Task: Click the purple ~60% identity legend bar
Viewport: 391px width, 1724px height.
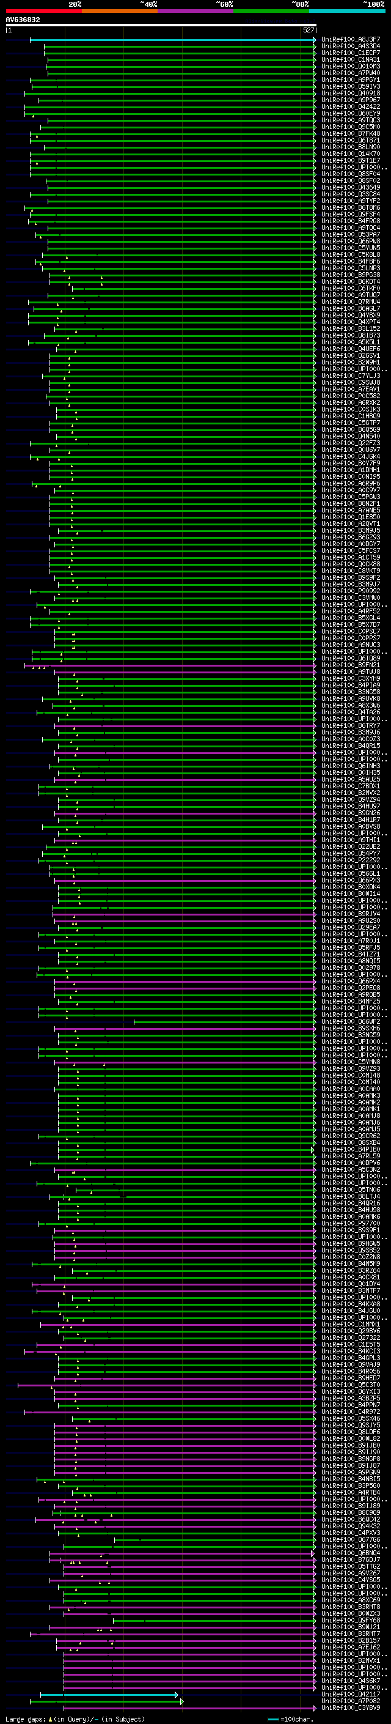Action: (195, 11)
